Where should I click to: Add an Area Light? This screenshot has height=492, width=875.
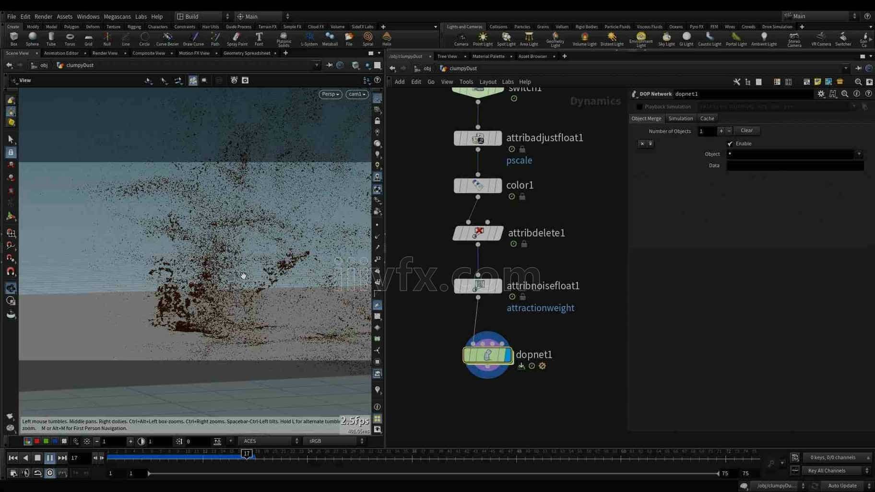529,39
